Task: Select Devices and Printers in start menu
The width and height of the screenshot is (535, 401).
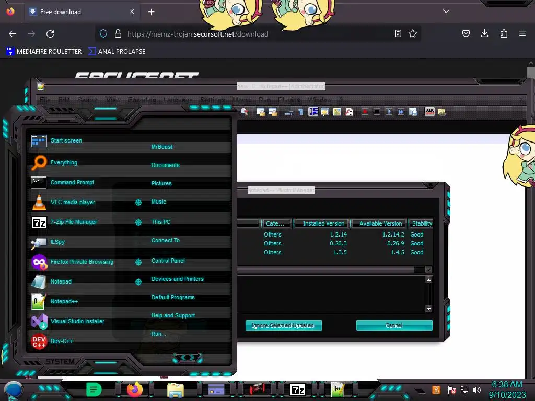Action: point(177,279)
